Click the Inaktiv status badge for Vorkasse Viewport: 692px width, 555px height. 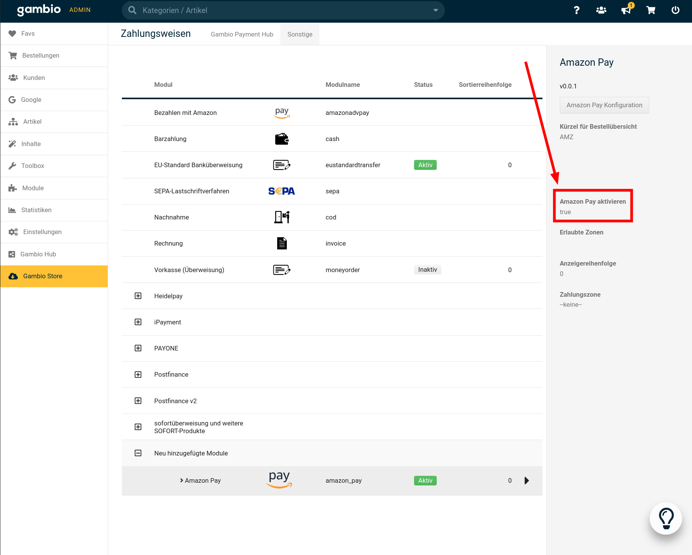pos(428,270)
